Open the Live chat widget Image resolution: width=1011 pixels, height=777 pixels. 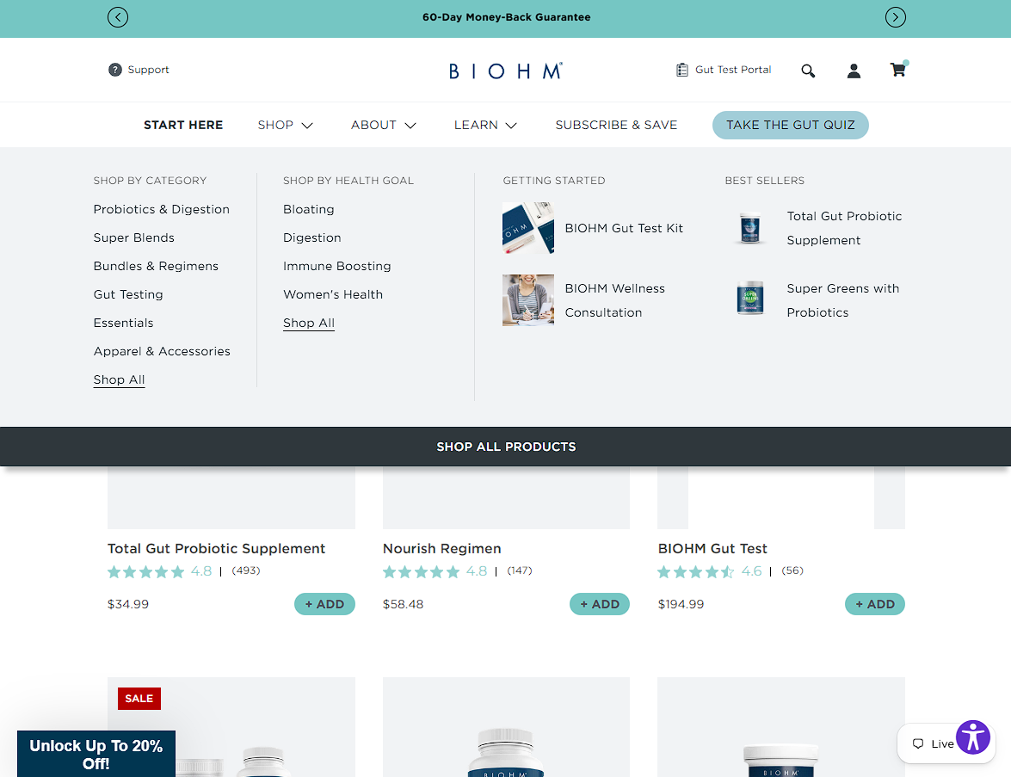pos(933,743)
